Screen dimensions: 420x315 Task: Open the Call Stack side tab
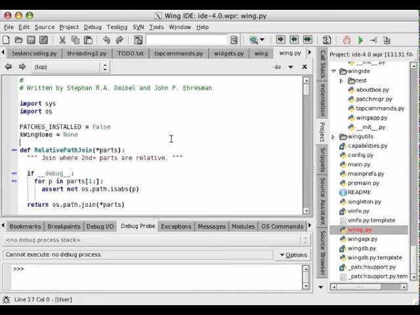[x=322, y=64]
